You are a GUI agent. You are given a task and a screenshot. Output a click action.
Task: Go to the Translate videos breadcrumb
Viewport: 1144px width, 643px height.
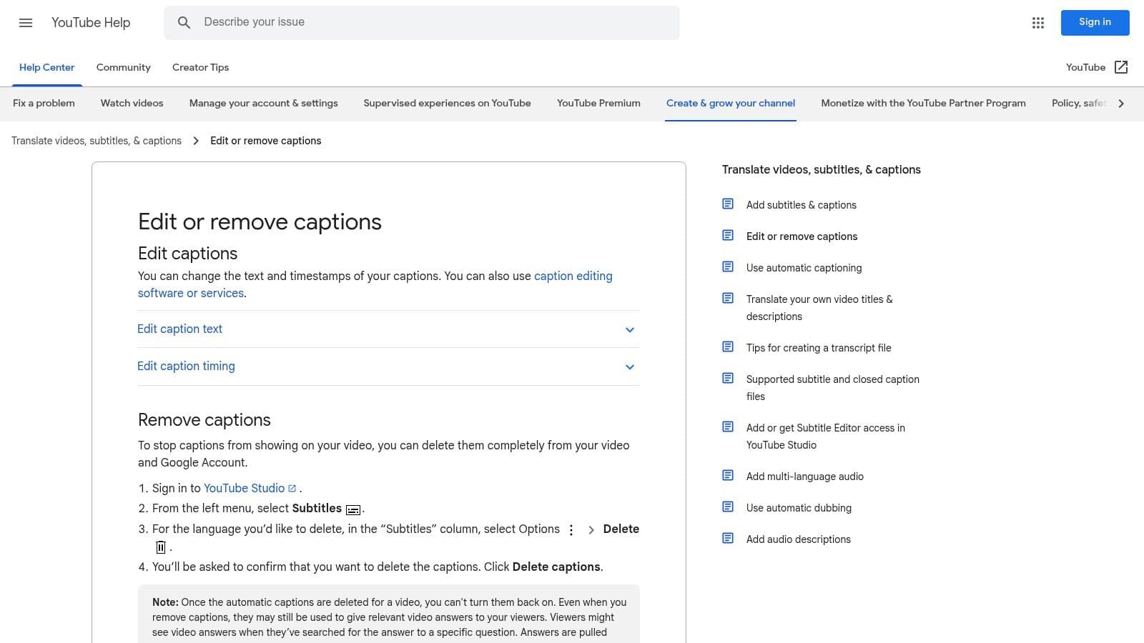click(x=97, y=141)
